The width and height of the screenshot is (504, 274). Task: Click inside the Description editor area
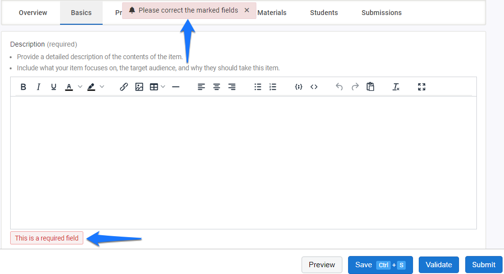tap(244, 162)
